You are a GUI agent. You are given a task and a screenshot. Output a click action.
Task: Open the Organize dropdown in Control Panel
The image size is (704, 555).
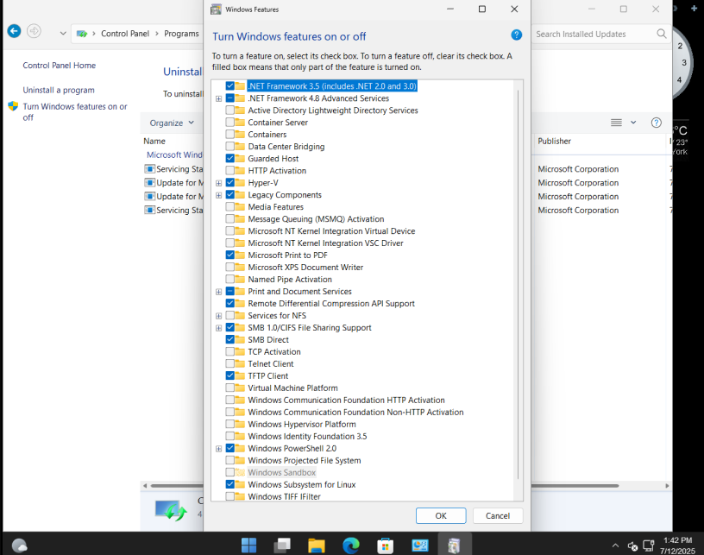[x=172, y=123]
